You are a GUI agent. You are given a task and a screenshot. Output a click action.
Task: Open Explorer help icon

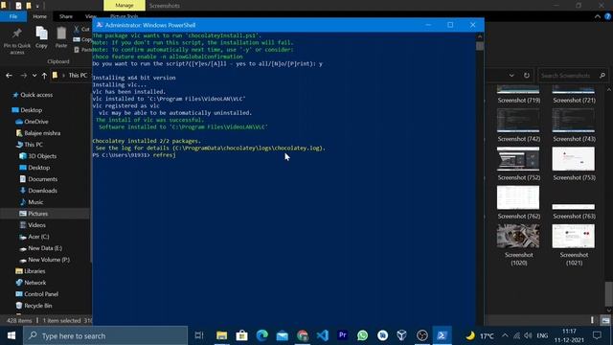pos(607,16)
